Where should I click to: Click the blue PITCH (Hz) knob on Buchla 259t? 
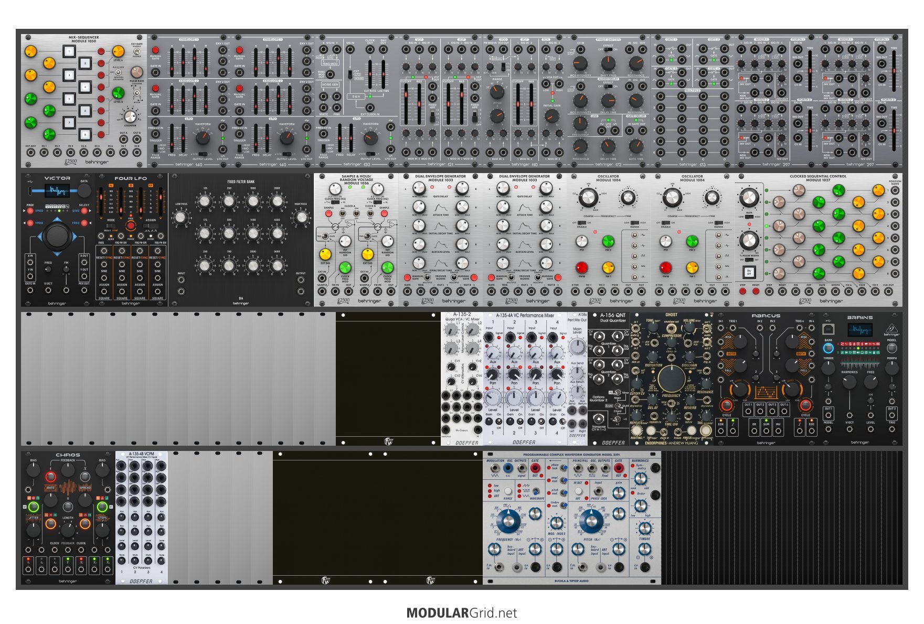[592, 521]
